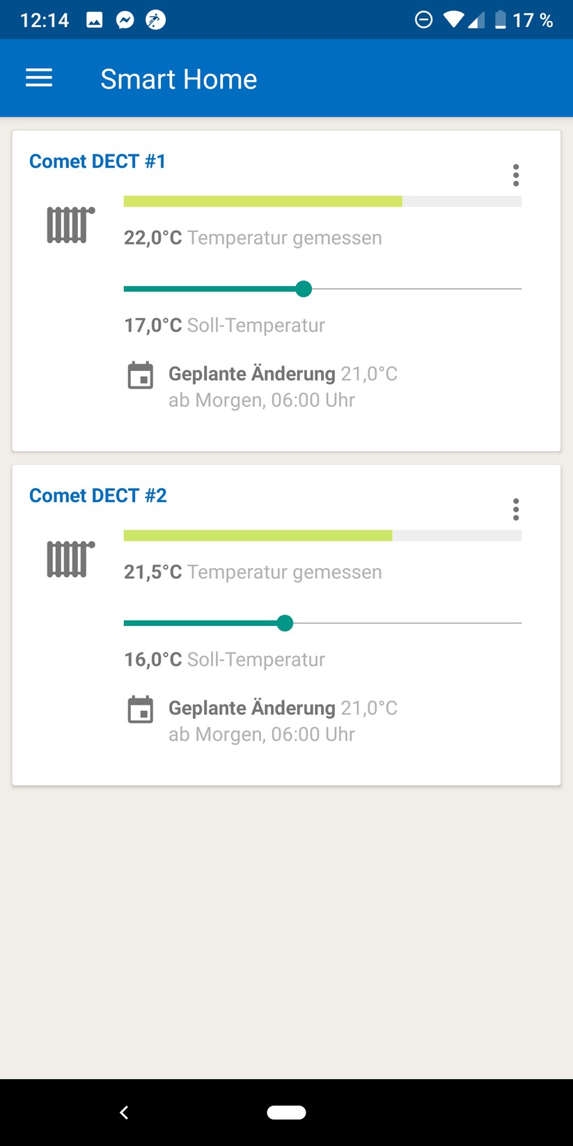This screenshot has height=1146, width=573.
Task: Tap the measured temperature bar of Comet DECT #1
Action: pos(322,202)
